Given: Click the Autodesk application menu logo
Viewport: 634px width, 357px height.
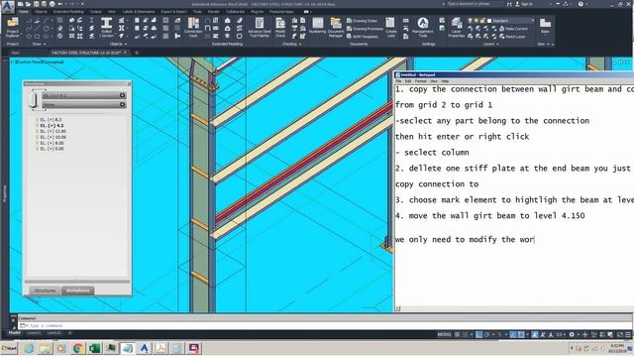Looking at the screenshot, I should pyautogui.click(x=7, y=6).
